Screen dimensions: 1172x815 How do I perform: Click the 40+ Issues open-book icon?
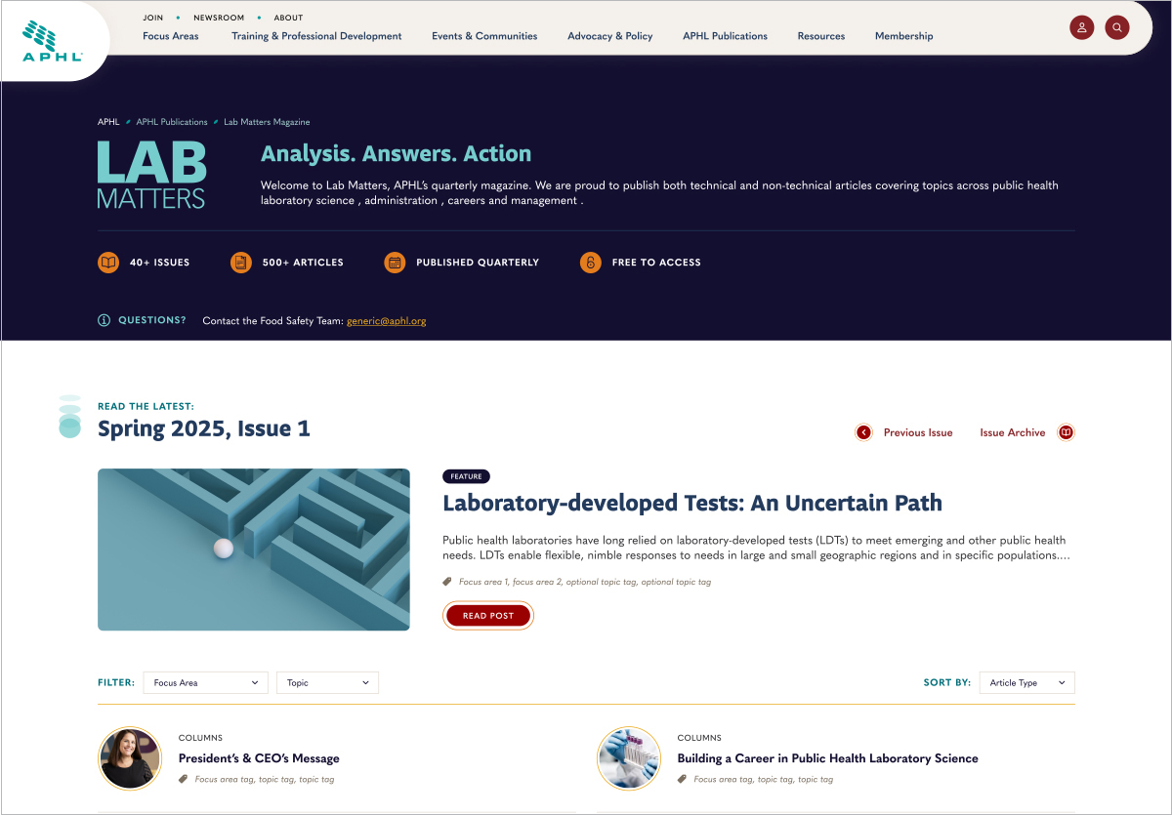(x=108, y=263)
